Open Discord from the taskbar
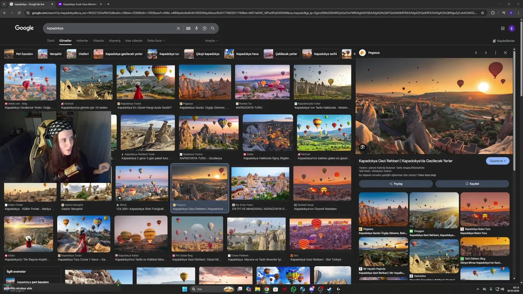Screen dimensions: 523x294 (311, 289)
